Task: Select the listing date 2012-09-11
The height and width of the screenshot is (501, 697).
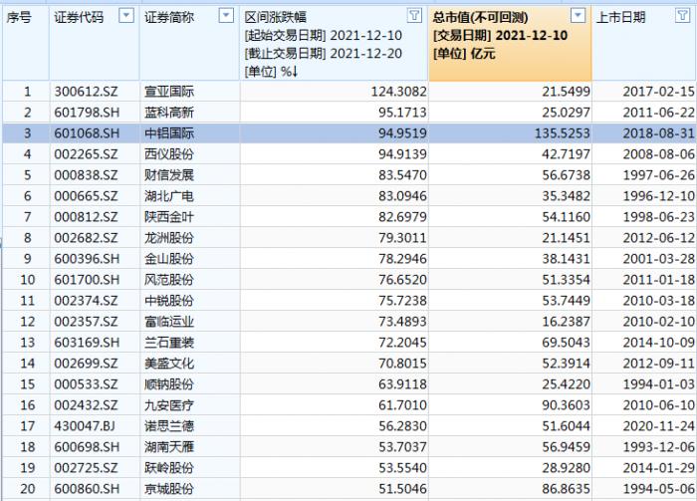Action: [658, 364]
